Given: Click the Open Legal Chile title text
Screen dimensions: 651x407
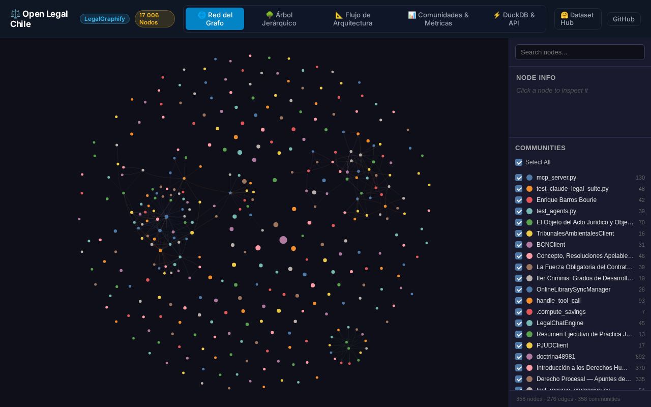Looking at the screenshot, I should [39, 19].
